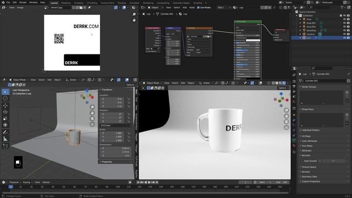The image size is (352, 198).
Task: Select the Select Box tool in left viewport
Action: (x=5, y=92)
